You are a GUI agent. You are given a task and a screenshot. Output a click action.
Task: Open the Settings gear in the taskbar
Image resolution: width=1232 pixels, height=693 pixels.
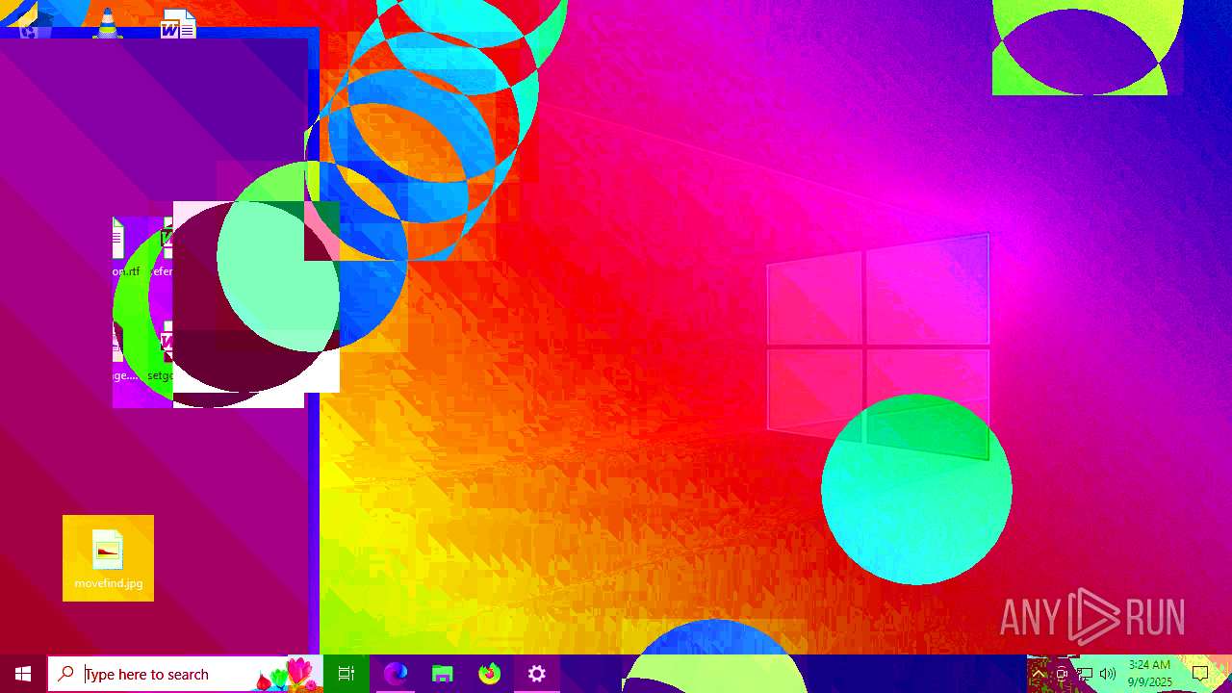point(537,674)
